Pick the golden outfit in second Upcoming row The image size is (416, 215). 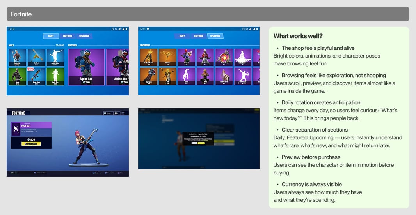[x=167, y=76]
